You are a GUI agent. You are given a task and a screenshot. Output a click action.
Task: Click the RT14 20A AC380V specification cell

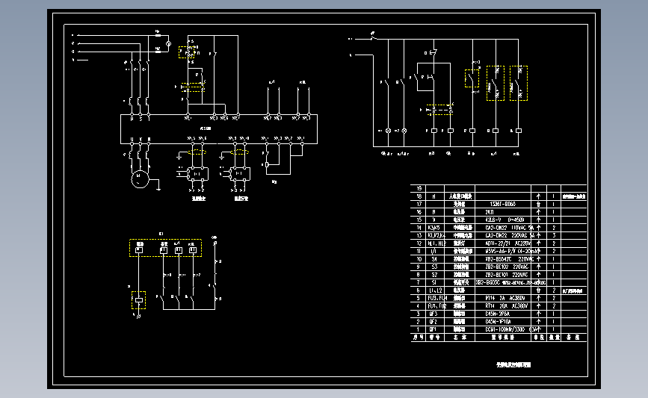point(502,306)
